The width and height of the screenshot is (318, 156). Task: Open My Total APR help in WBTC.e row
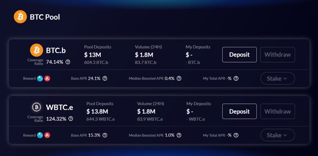click(x=236, y=135)
